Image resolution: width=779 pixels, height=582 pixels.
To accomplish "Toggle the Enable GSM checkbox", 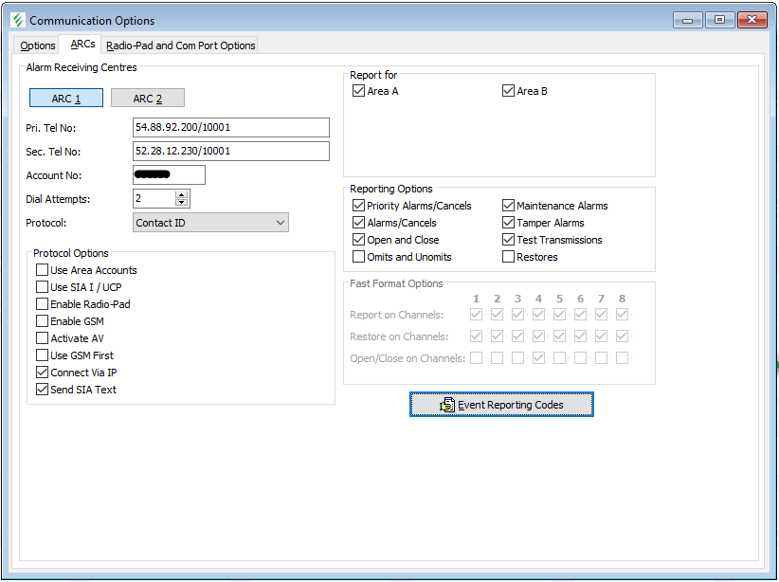I will point(42,322).
